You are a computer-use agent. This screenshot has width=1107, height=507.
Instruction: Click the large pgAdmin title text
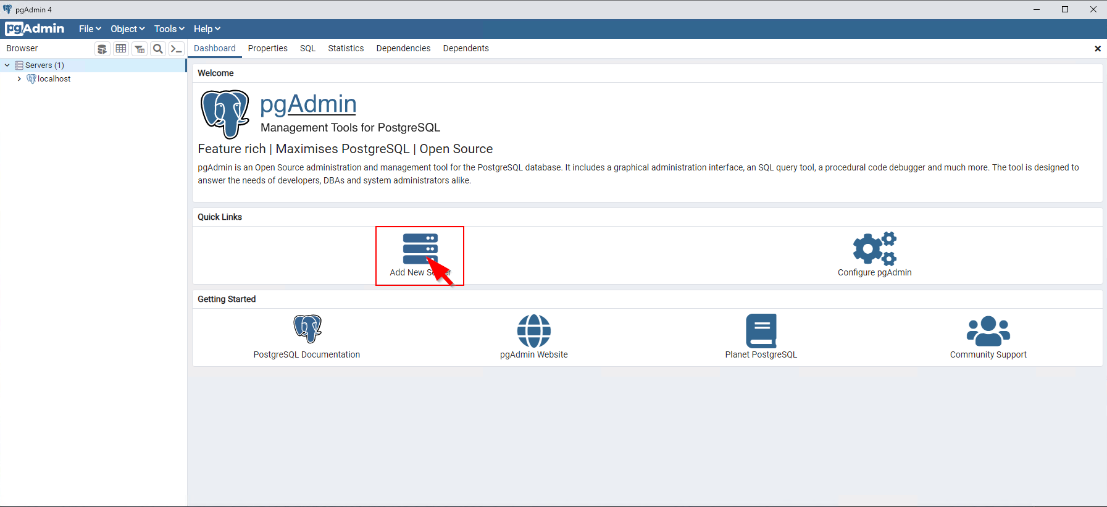coord(308,104)
